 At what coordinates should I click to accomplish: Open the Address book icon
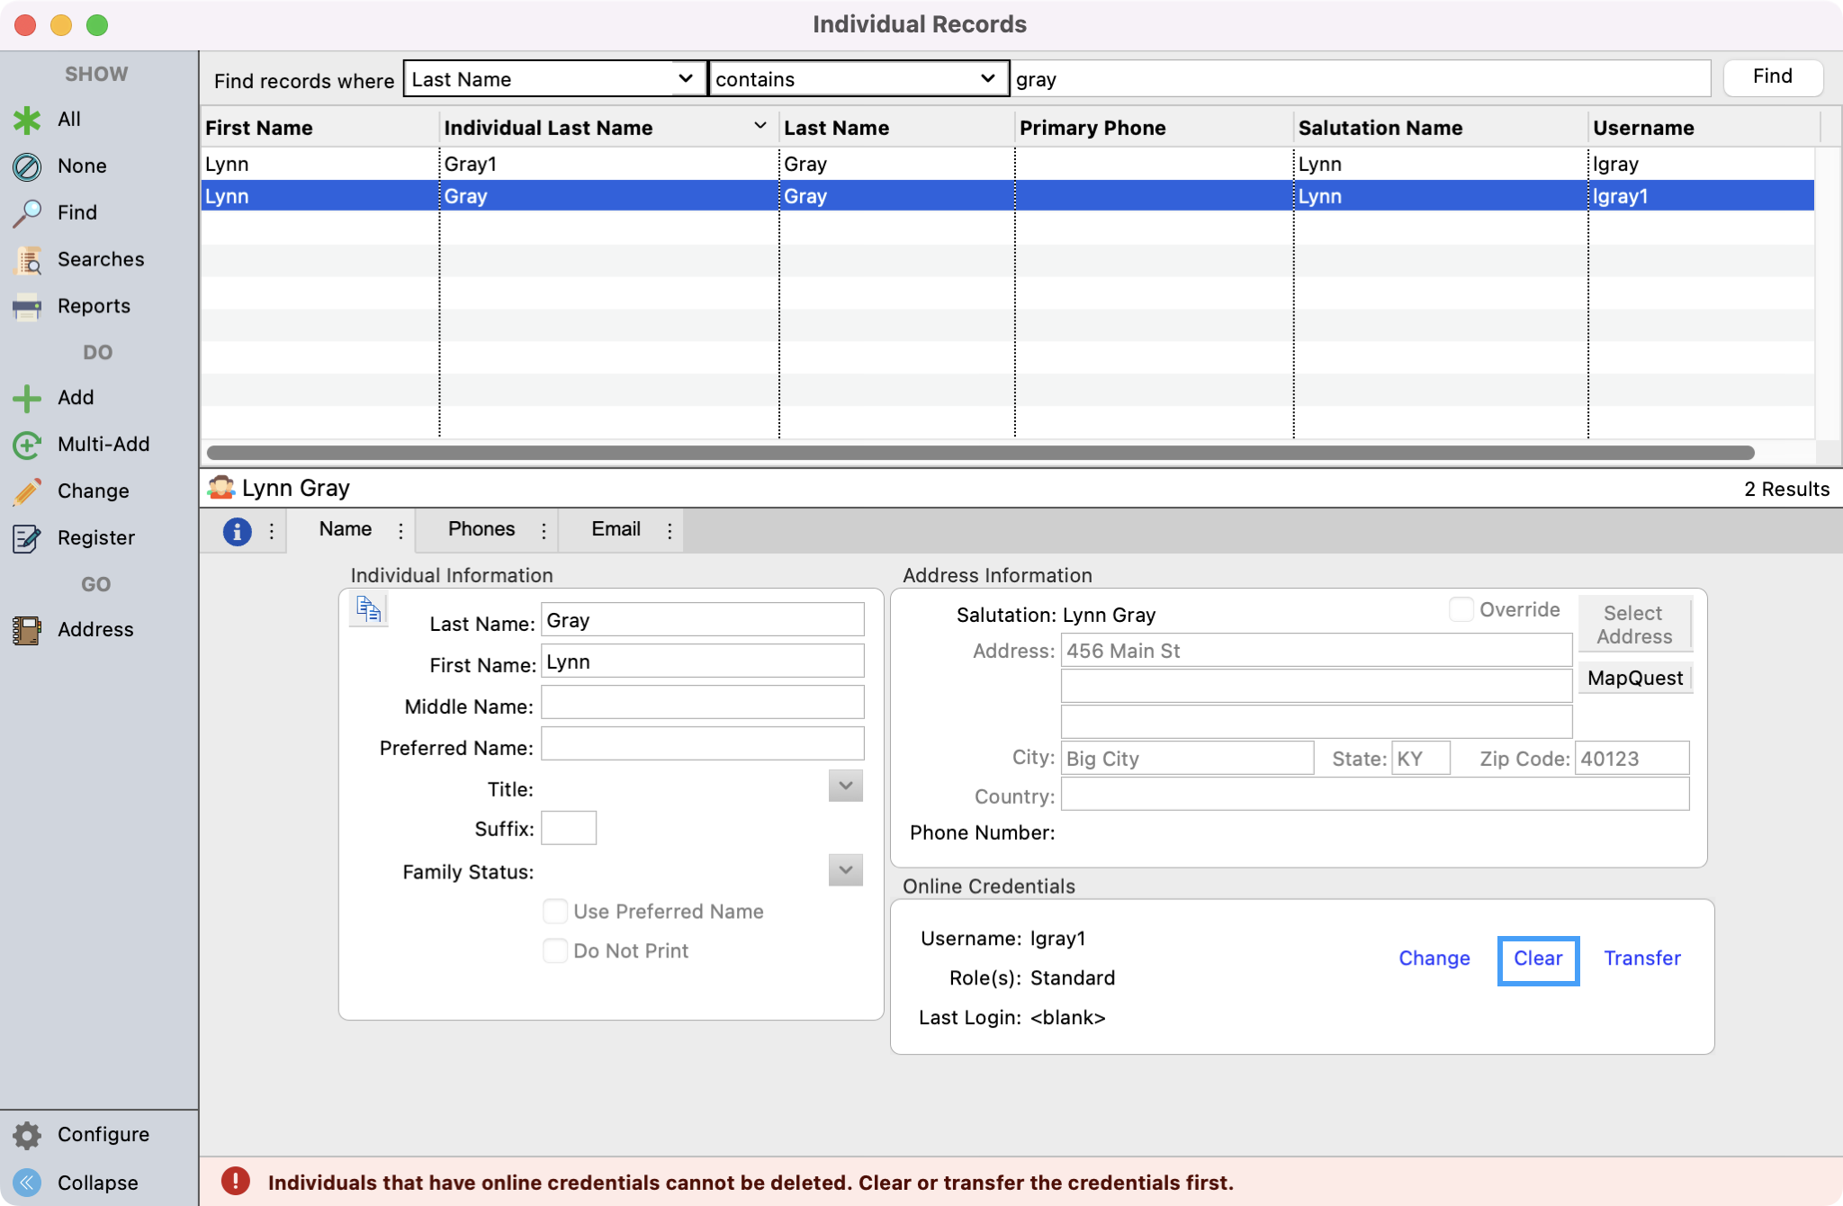[x=27, y=630]
